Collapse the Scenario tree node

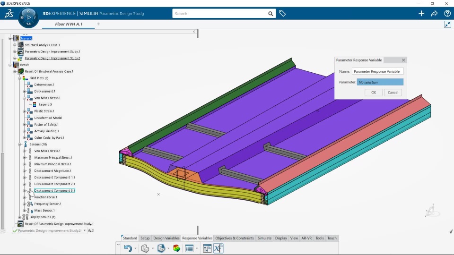[x=10, y=38]
